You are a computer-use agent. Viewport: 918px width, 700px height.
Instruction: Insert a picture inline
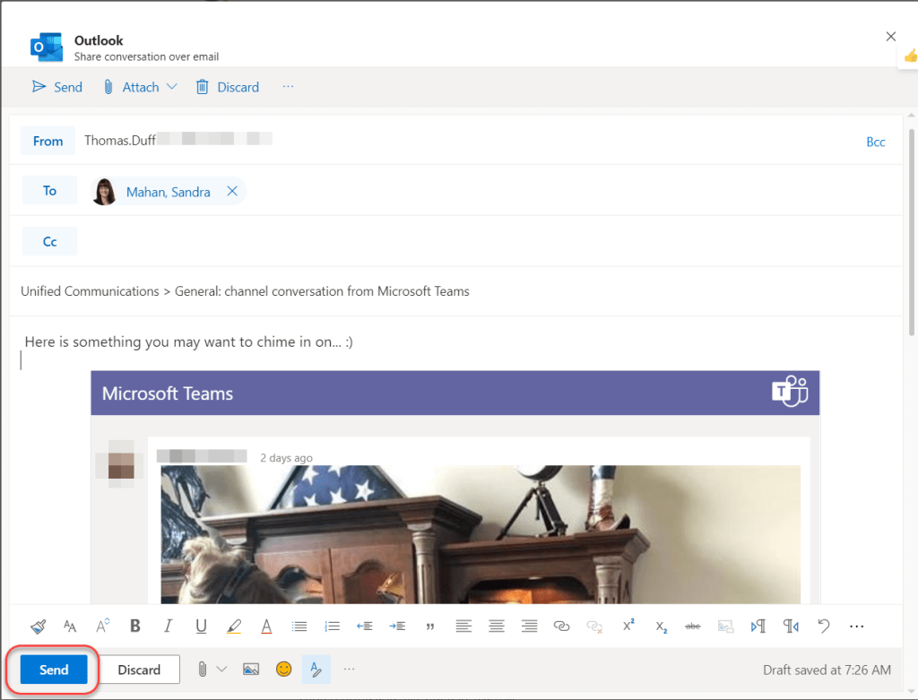tap(251, 670)
